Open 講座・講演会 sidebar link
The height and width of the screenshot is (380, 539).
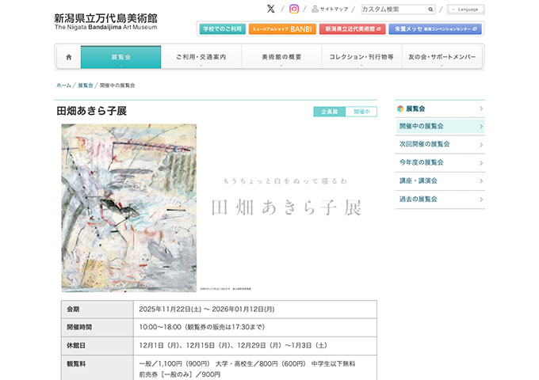pos(418,180)
